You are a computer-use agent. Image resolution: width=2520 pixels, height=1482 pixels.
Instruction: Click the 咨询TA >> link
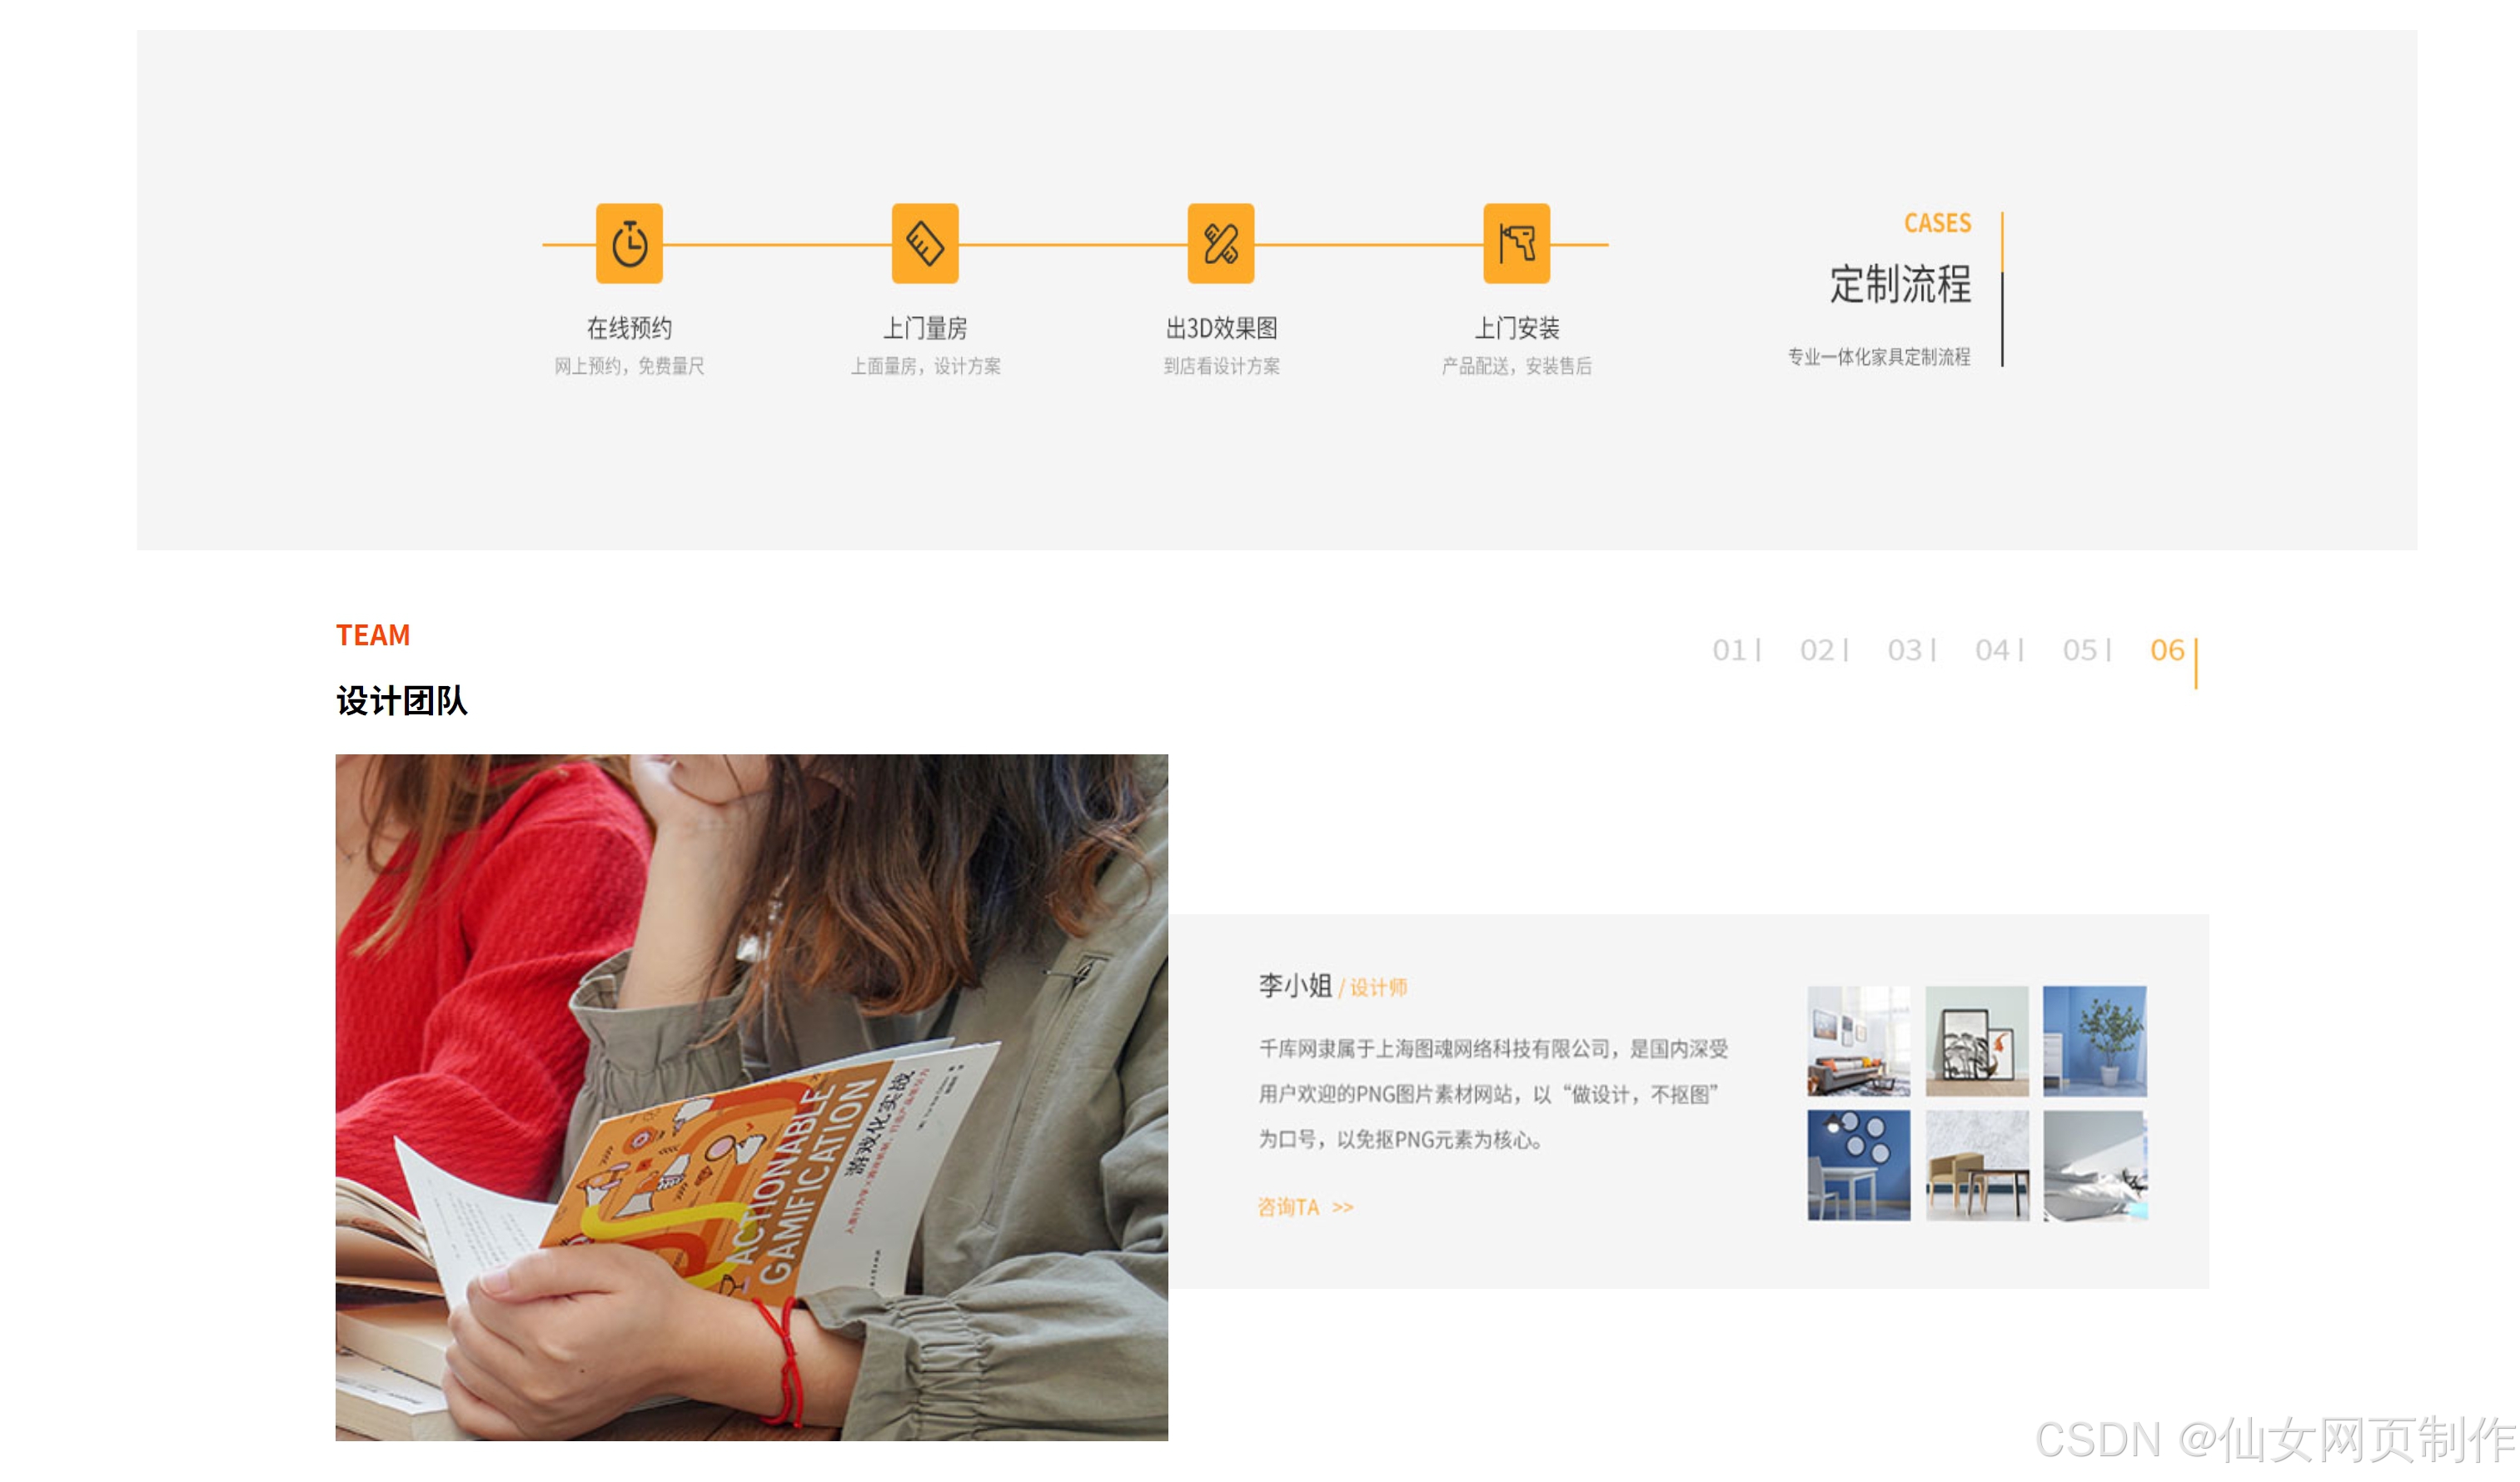point(1305,1207)
